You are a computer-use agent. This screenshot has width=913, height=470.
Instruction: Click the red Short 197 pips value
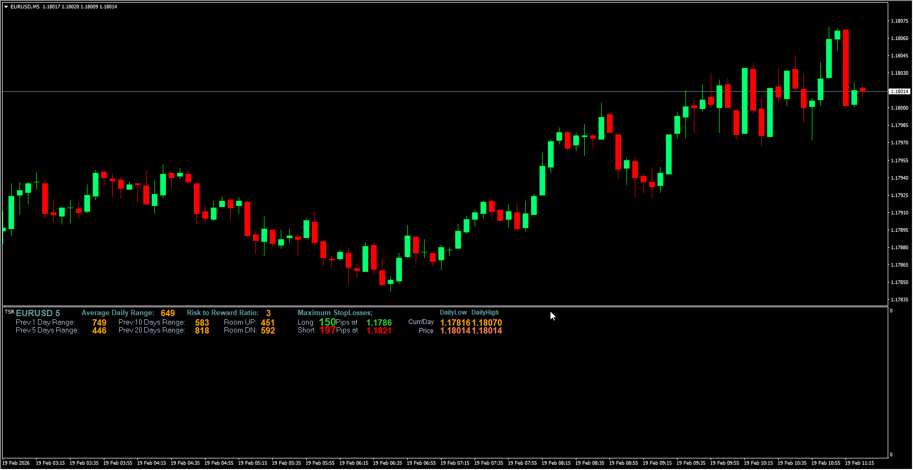click(327, 330)
